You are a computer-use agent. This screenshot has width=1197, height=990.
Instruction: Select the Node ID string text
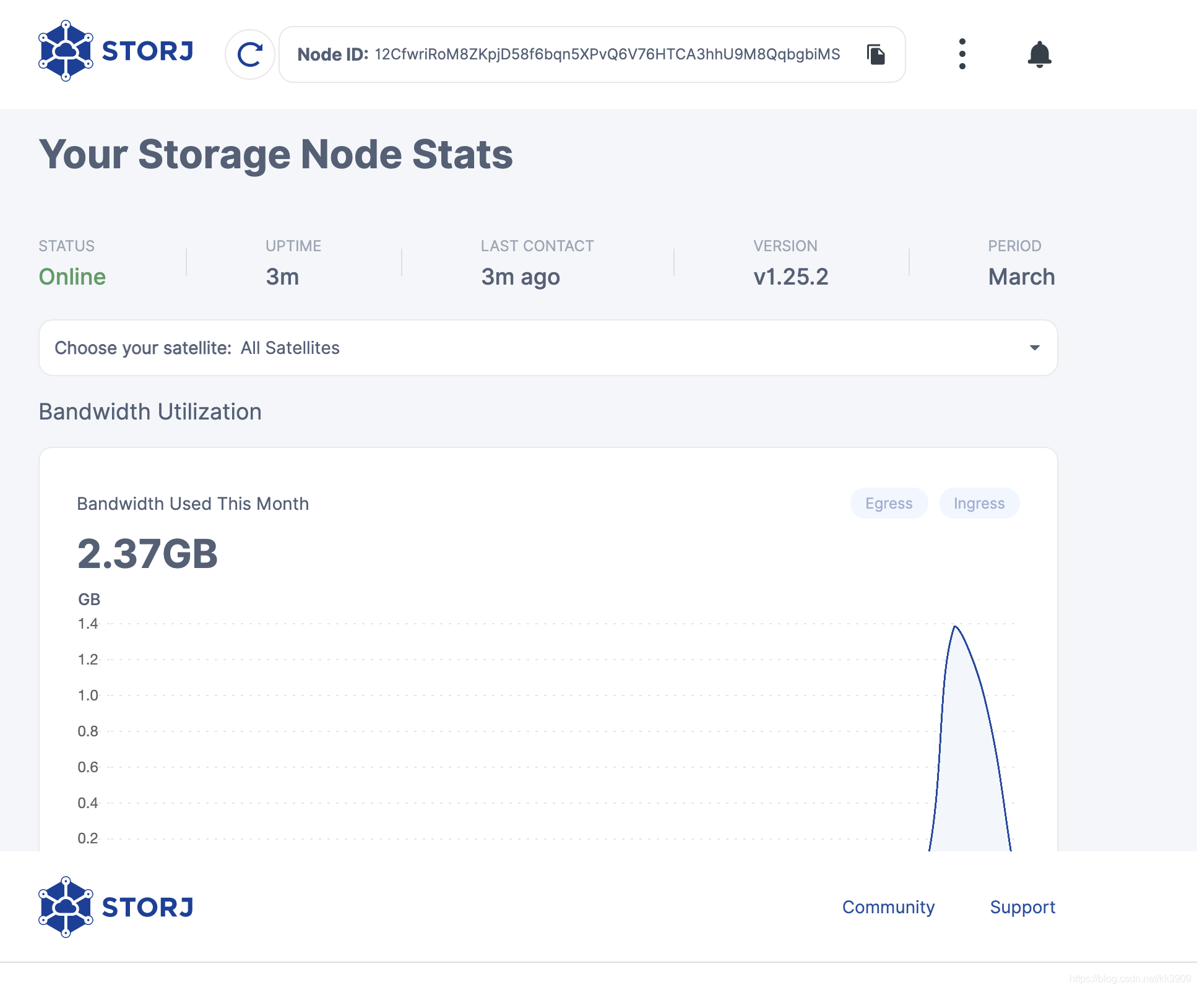click(x=607, y=54)
